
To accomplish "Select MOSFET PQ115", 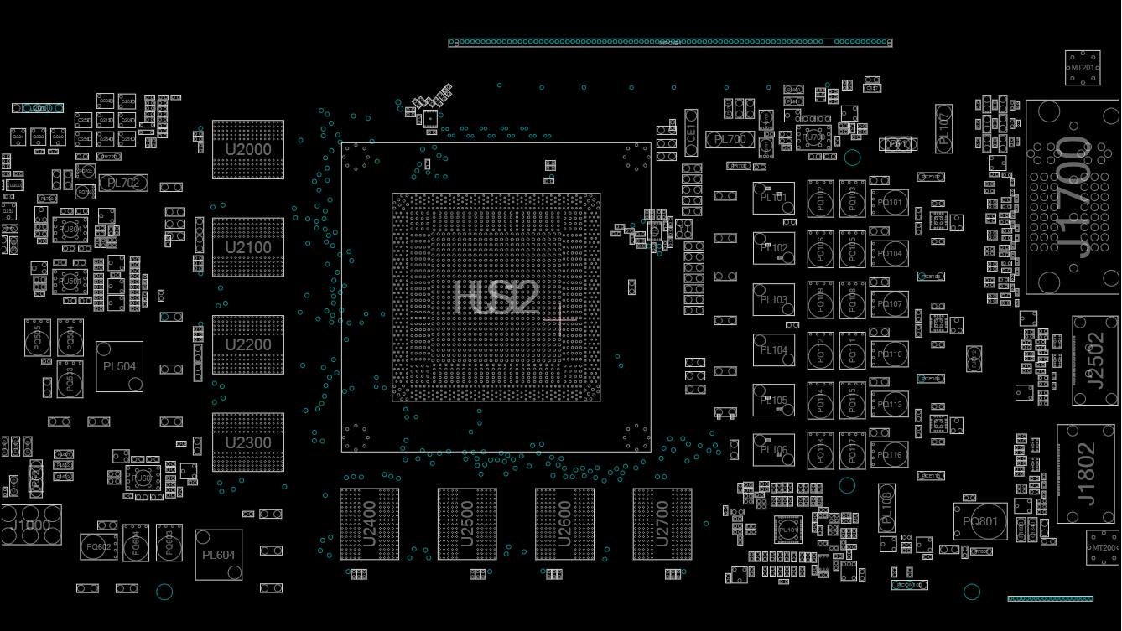I will point(853,401).
